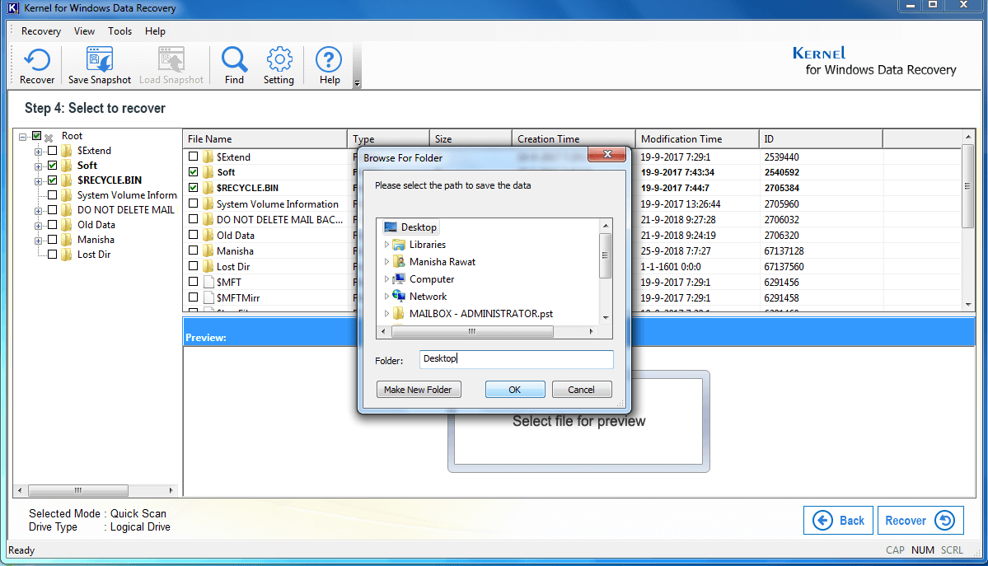Click the $MFTMirr file icon
Screen dimensions: 988x566
(208, 297)
